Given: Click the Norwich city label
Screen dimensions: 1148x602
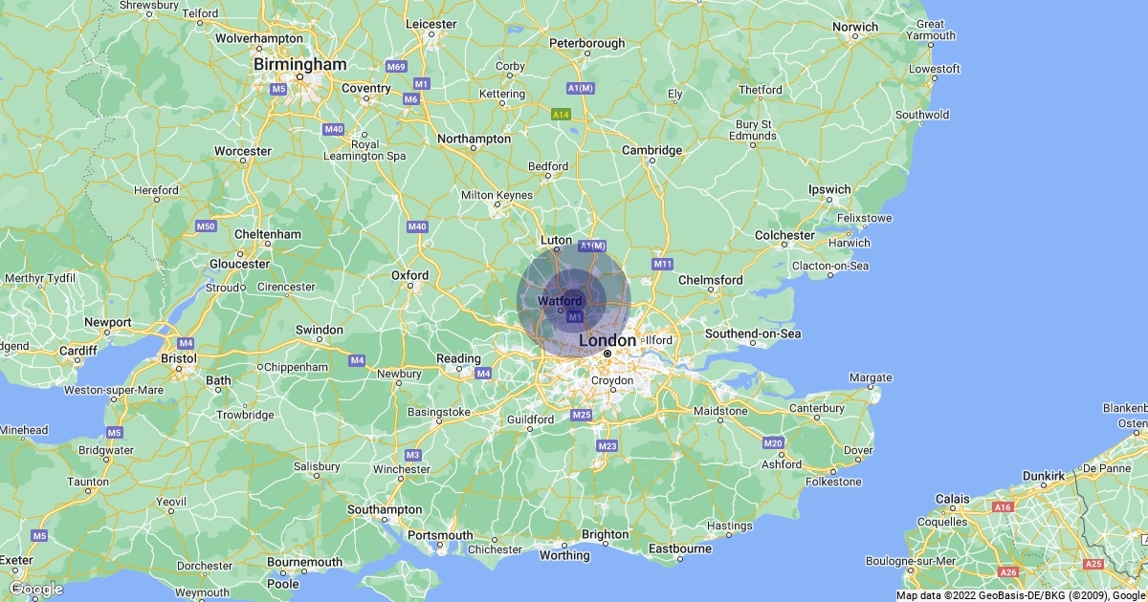Looking at the screenshot, I should [855, 27].
